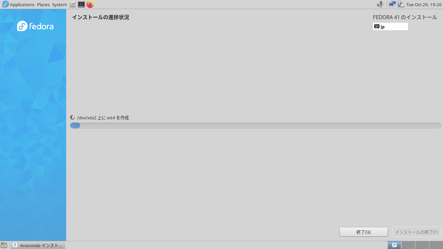This screenshot has height=249, width=443.
Task: Click the keyboard icon beside jp
Action: pos(377,27)
